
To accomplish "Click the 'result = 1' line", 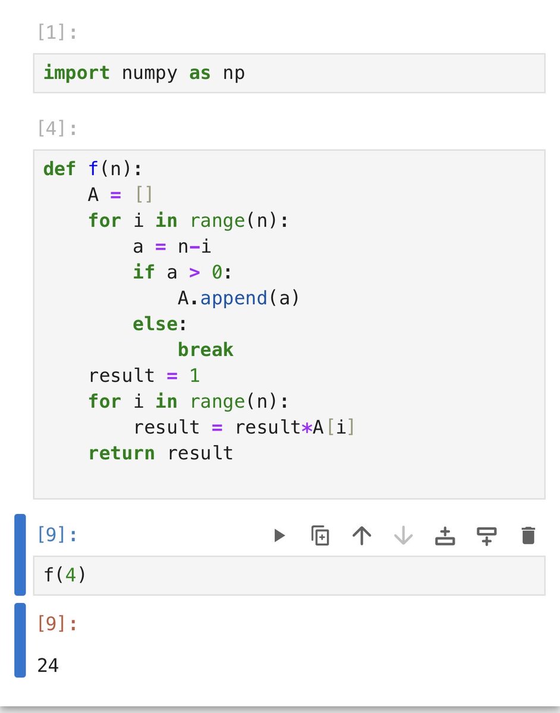I will click(144, 376).
